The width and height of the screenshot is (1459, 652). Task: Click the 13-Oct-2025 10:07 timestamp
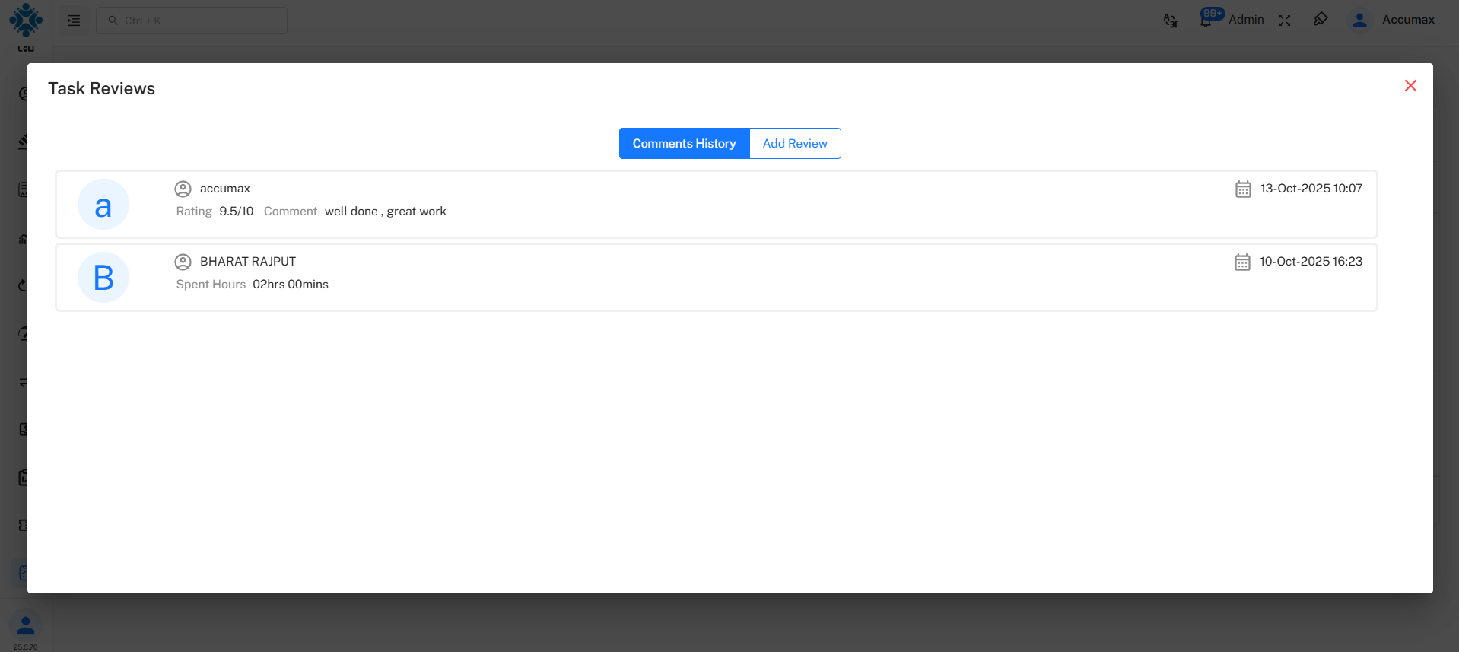1311,189
